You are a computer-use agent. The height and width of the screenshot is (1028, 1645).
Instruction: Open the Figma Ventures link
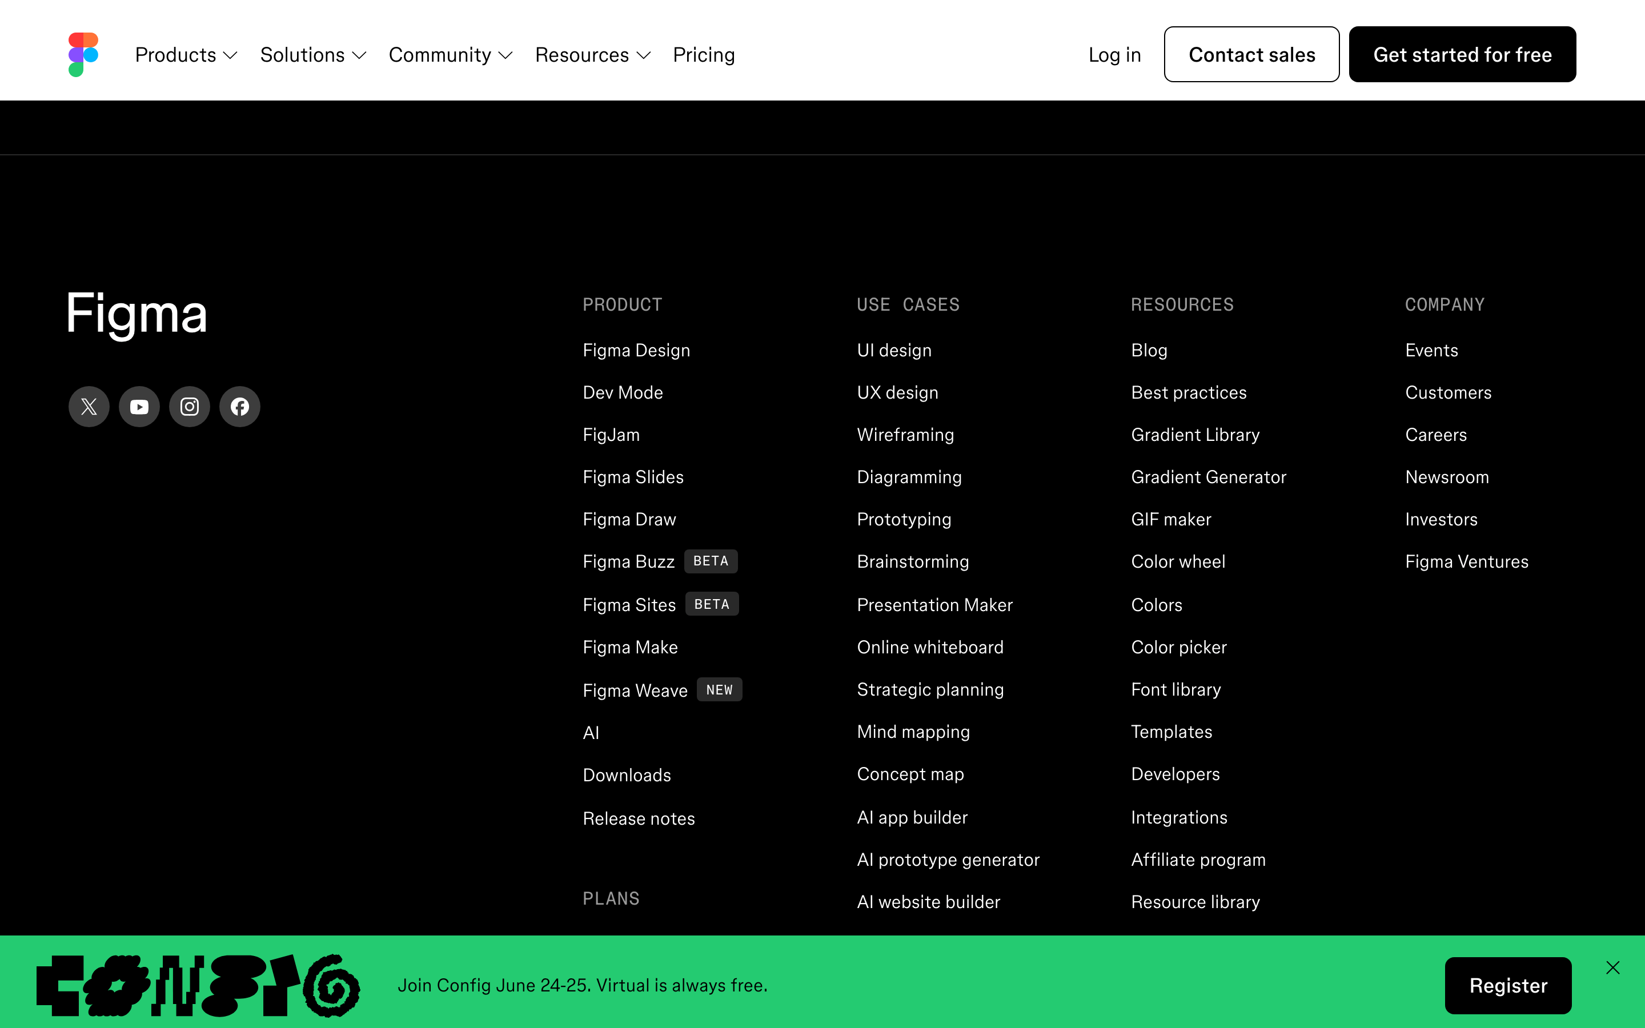click(x=1466, y=561)
